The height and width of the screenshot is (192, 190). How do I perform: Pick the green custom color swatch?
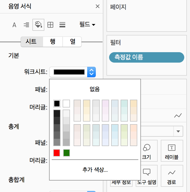pyautogui.click(x=67, y=153)
